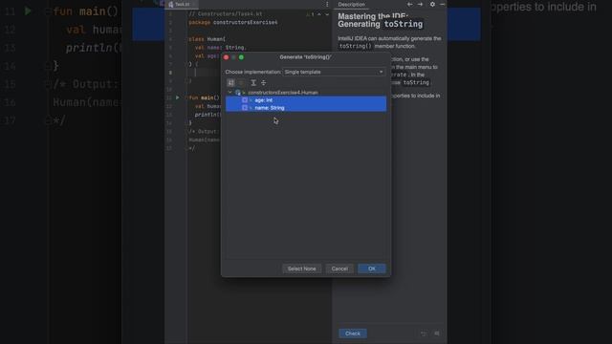Viewport: 612px width, 344px height.
Task: Open the Choose implementation dropdown
Action: 334,72
